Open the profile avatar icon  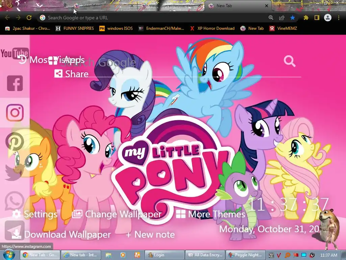[x=328, y=18]
